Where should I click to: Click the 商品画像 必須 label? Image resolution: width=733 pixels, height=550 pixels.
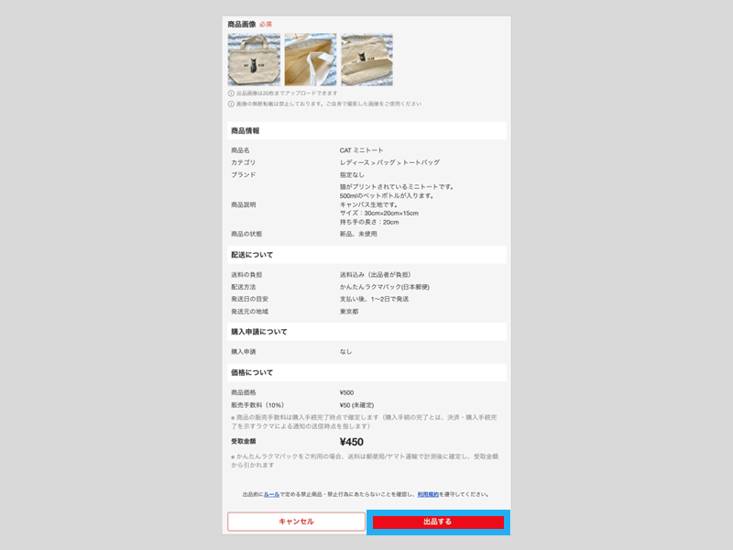(x=249, y=25)
